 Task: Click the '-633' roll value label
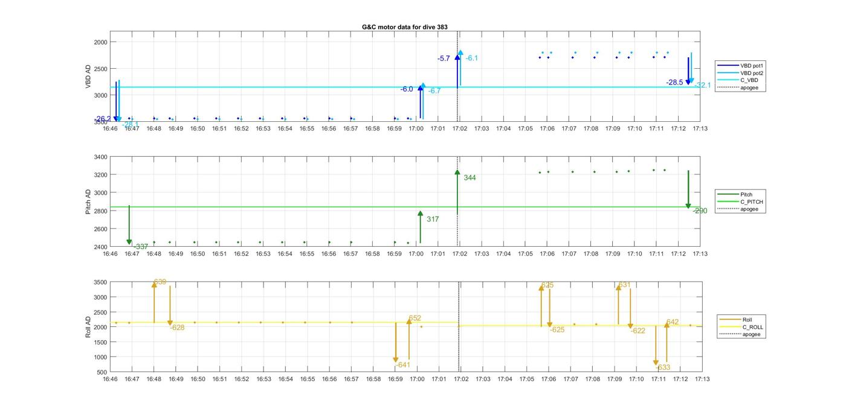pos(663,368)
